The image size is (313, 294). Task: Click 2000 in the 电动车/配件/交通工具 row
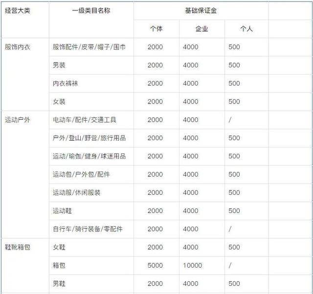point(155,120)
